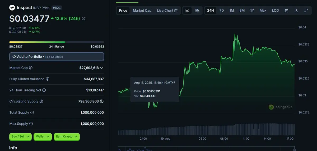The width and height of the screenshot is (317, 151).
Task: Open the Wallet dropdown
Action: click(43, 137)
